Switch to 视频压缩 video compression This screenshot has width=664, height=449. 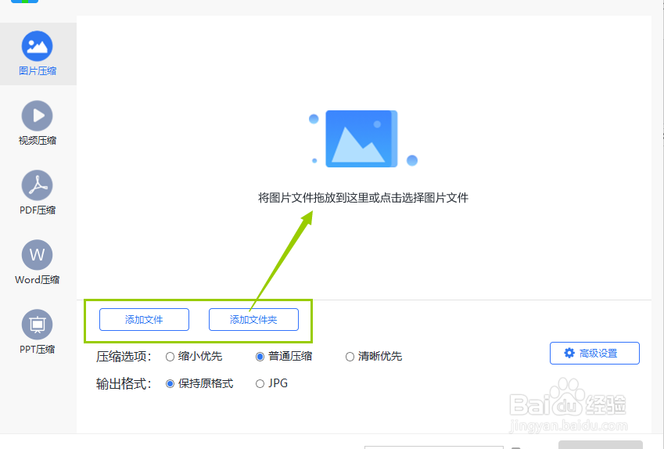(38, 123)
